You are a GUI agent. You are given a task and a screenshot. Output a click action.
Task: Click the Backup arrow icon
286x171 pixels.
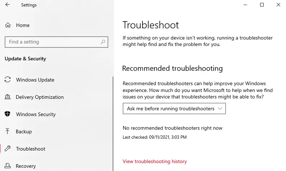7,131
